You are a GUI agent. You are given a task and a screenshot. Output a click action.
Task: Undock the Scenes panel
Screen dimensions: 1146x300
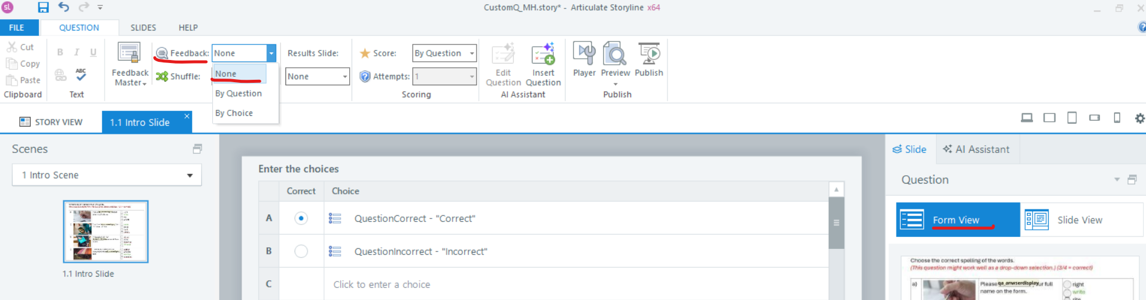[x=197, y=148]
